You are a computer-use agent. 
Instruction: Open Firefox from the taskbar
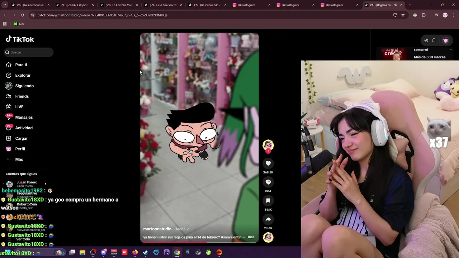135,252
